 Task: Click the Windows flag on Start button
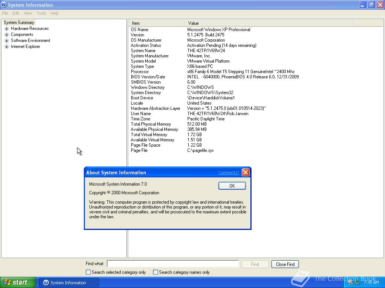pyautogui.click(x=8, y=282)
